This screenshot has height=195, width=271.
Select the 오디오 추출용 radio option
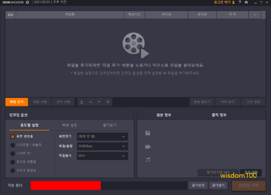coord(12,162)
